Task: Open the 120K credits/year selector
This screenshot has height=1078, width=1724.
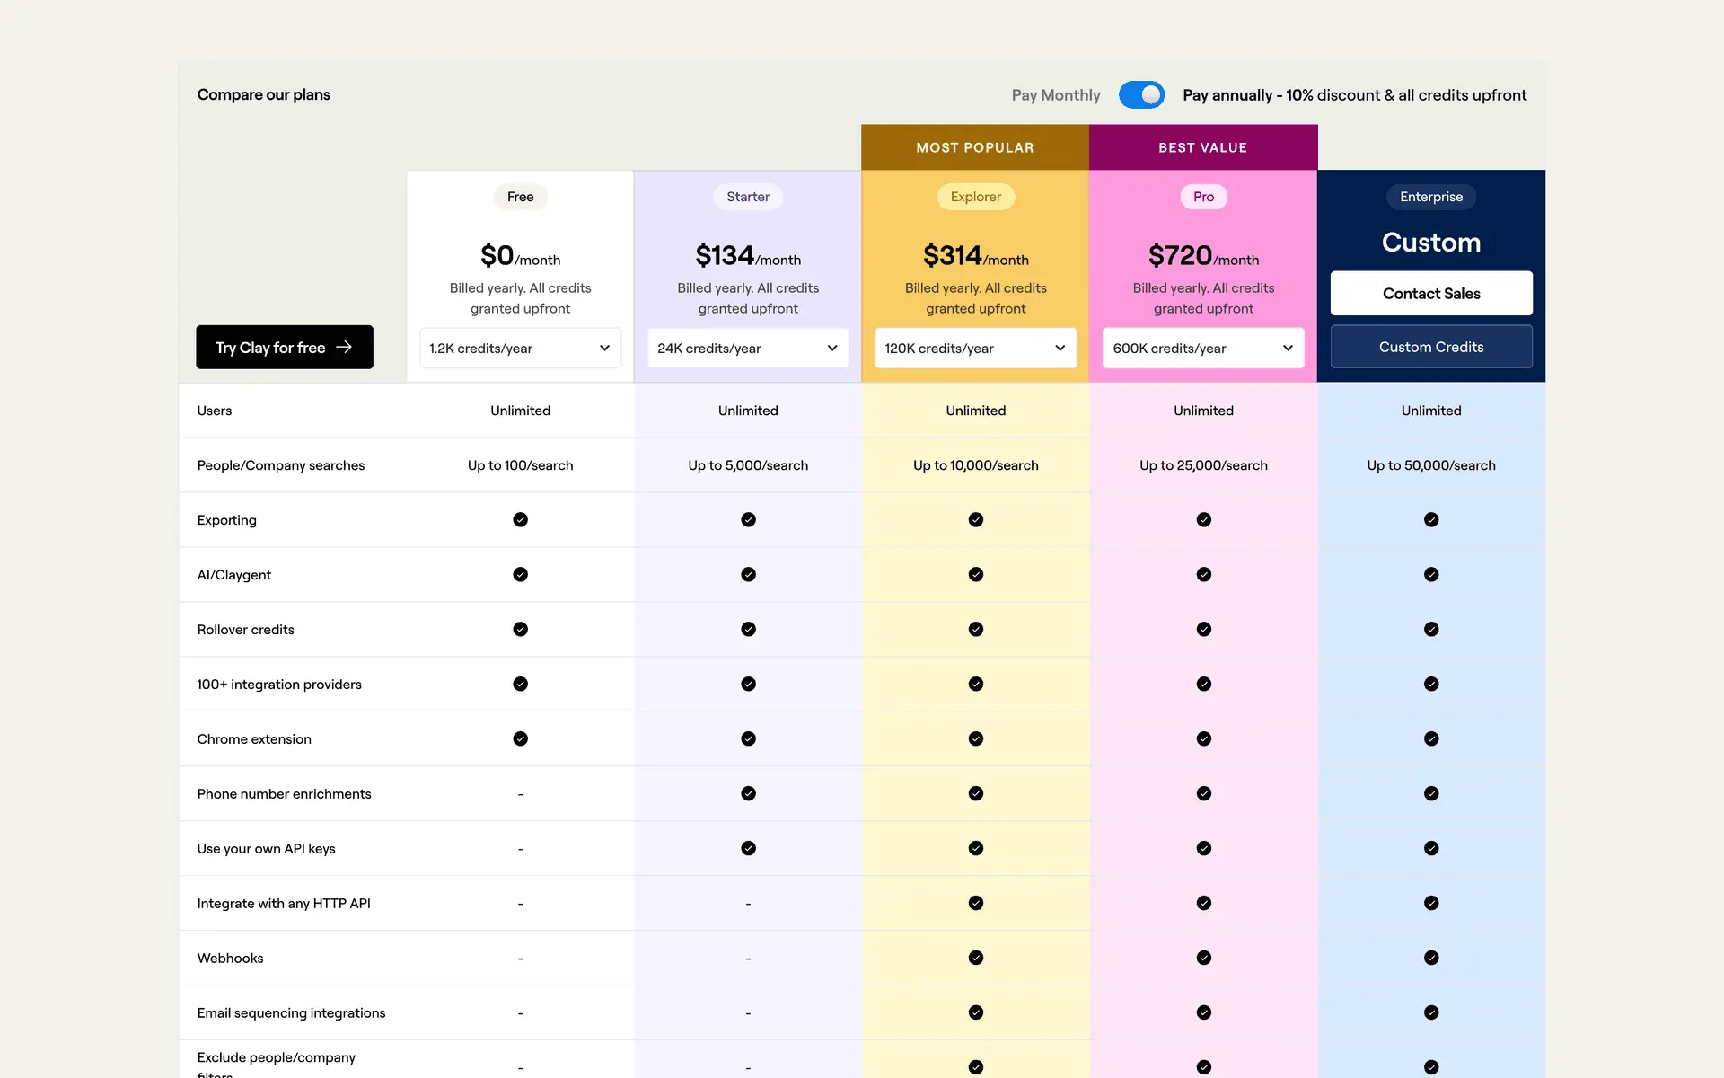Action: (x=975, y=348)
